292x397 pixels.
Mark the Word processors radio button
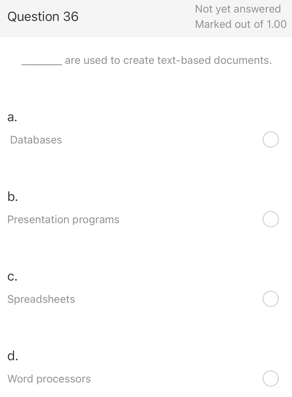[271, 379]
